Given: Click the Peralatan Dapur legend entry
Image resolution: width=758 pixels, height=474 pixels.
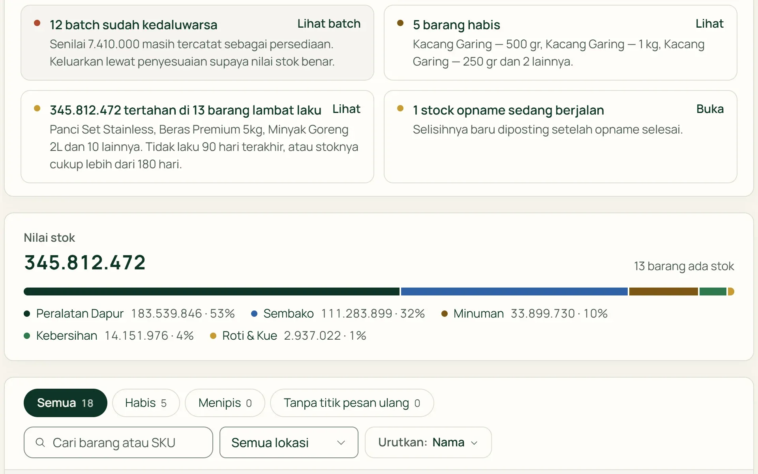Looking at the screenshot, I should 129,314.
